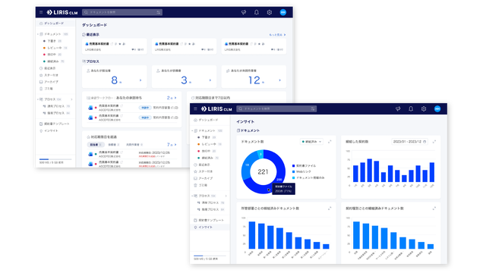The height and width of the screenshot is (273, 486).
Task: Click the right chevron beside プロセス, Dashboard window
Action: 71,99
